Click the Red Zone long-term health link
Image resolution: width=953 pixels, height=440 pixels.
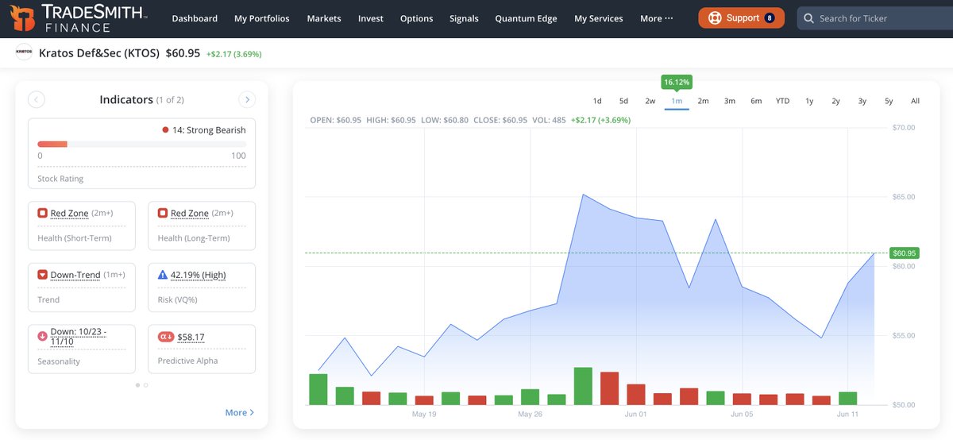pos(190,213)
